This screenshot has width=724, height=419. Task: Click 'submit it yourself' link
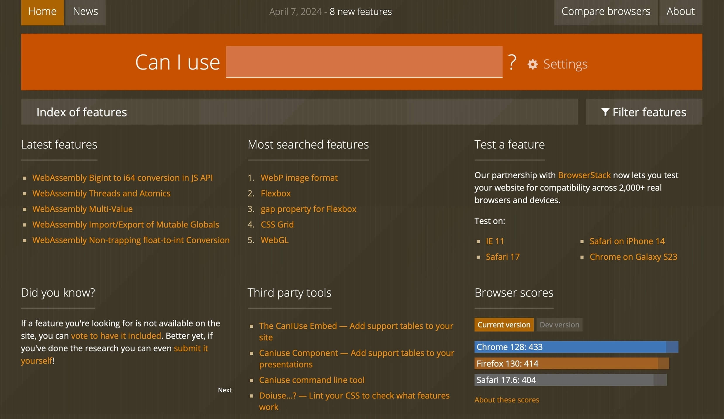[x=191, y=348]
